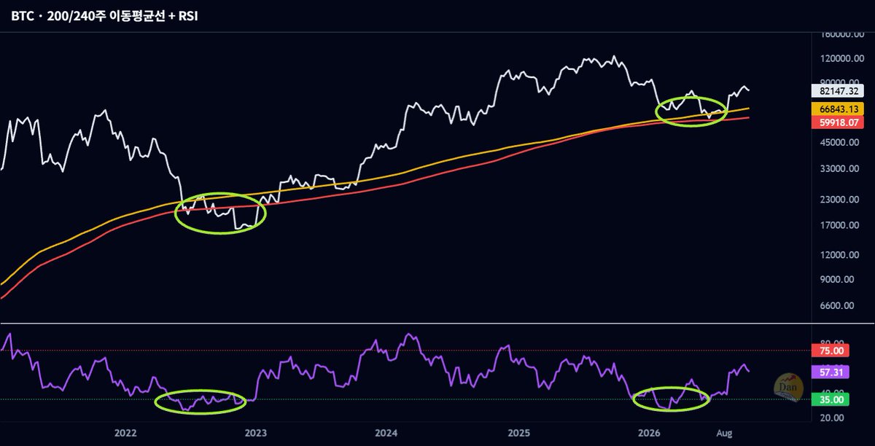Click the 2024 label on the time axis
Viewport: 875px width, 446px height.
[386, 433]
